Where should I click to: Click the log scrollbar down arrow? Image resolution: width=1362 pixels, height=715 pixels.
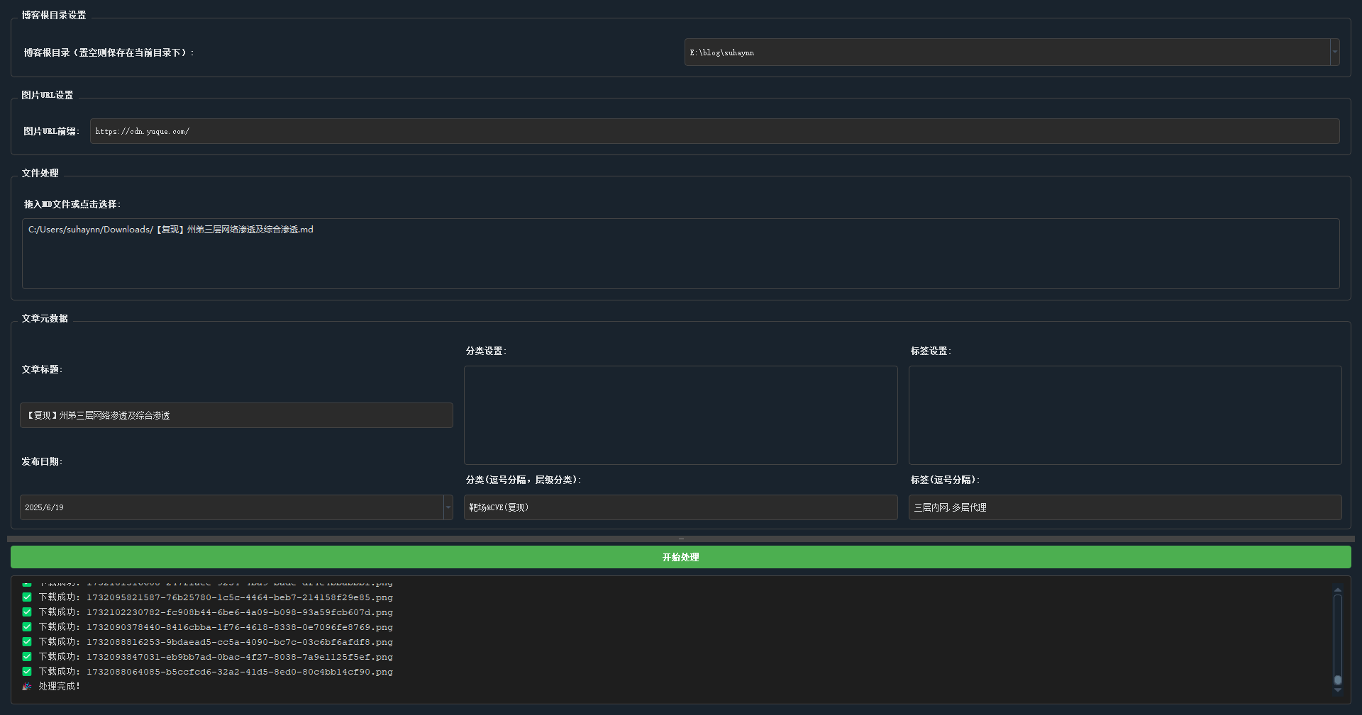coord(1337,690)
